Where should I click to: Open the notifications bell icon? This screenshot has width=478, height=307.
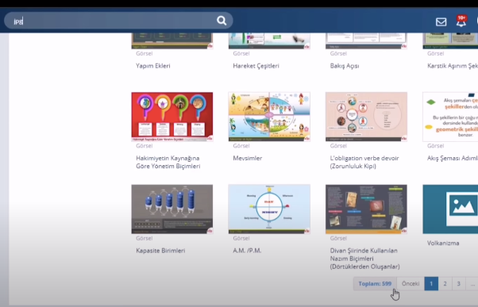(x=461, y=21)
